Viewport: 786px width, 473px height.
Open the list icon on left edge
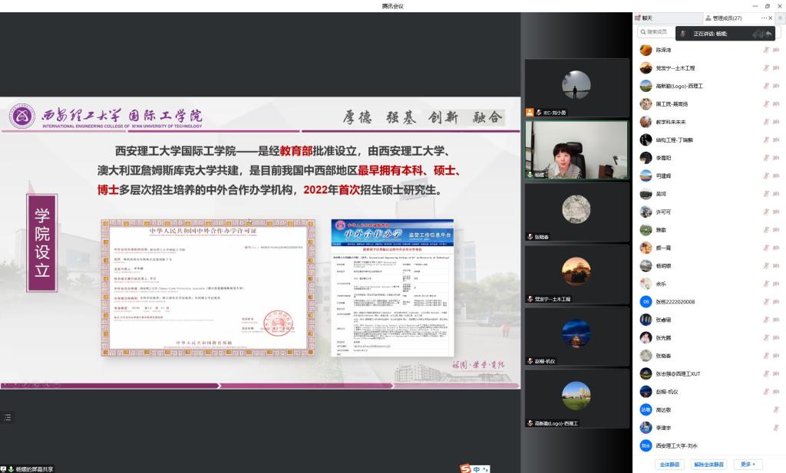click(x=8, y=417)
